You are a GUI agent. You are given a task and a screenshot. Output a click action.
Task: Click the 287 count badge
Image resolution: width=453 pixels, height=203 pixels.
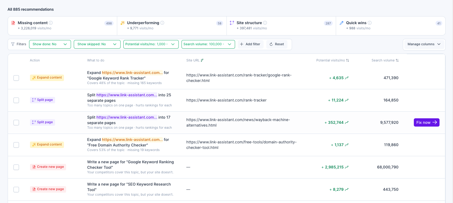[x=328, y=23]
